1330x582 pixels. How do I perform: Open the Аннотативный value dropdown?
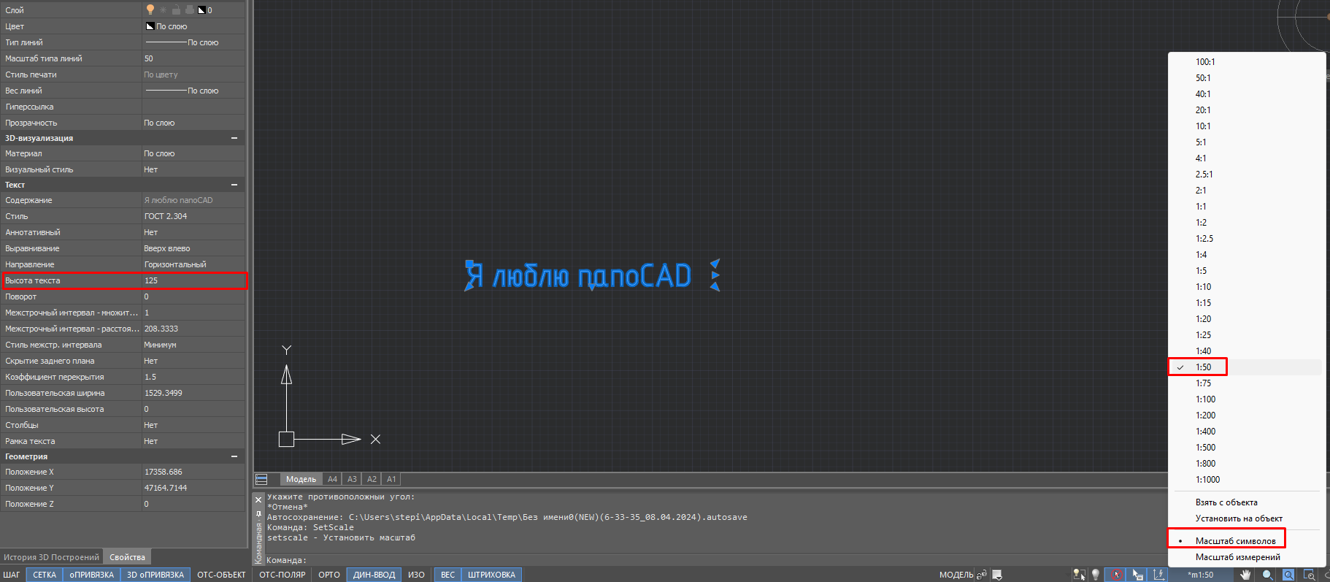194,232
